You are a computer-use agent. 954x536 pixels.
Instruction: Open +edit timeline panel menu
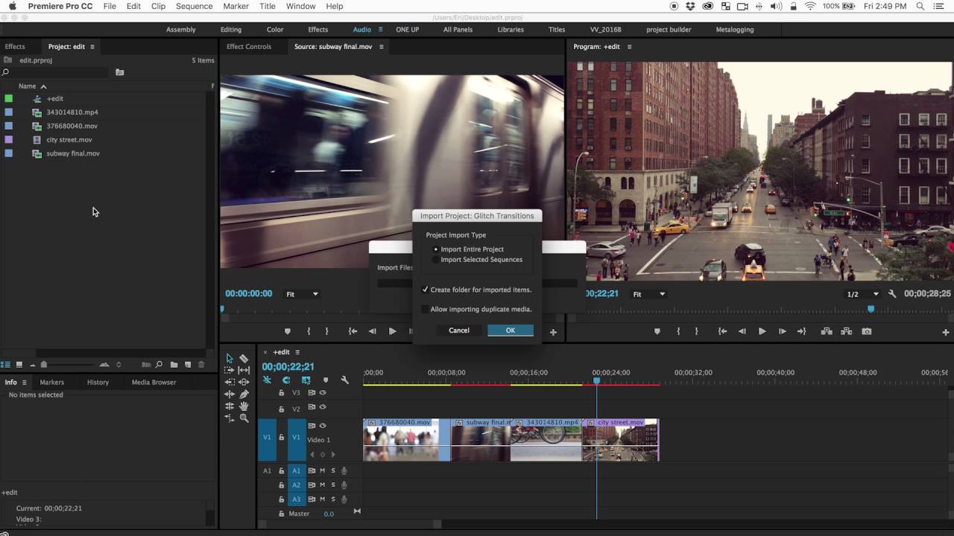[297, 352]
